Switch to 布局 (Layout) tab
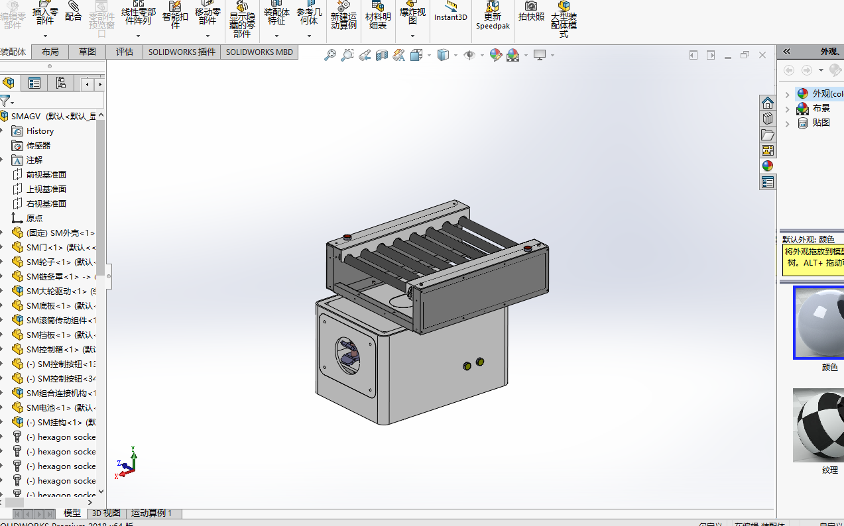Screen dimensions: 844x526 click(50, 52)
